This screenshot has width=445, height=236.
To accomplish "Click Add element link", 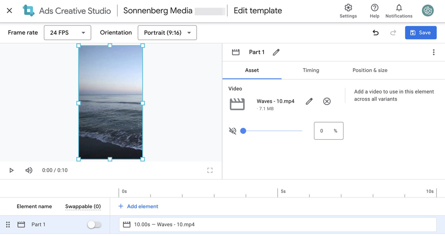I will click(138, 206).
